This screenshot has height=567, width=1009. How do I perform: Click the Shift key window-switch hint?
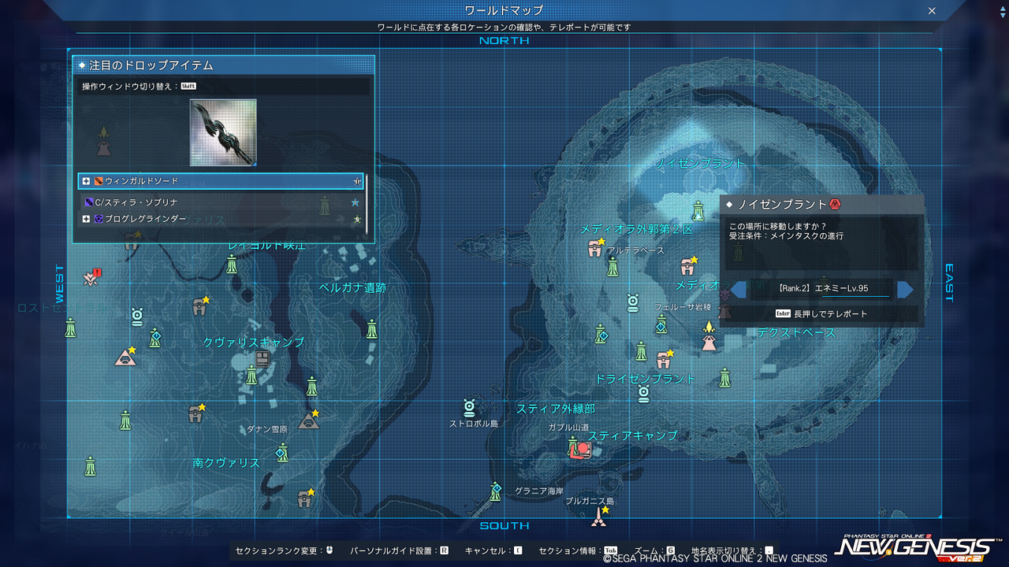coord(188,86)
